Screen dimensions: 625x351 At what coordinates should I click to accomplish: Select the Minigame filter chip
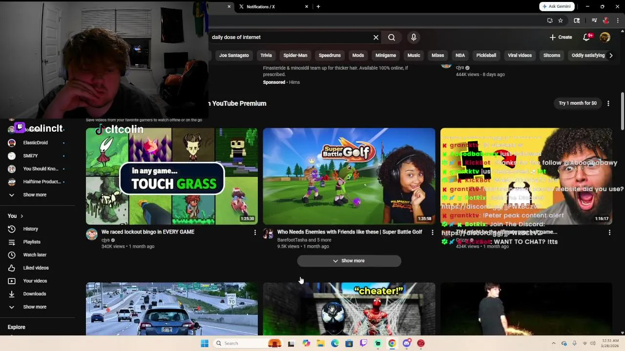386,55
